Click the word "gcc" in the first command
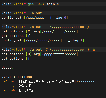This screenshot has height=98, width=106. click(31, 4)
